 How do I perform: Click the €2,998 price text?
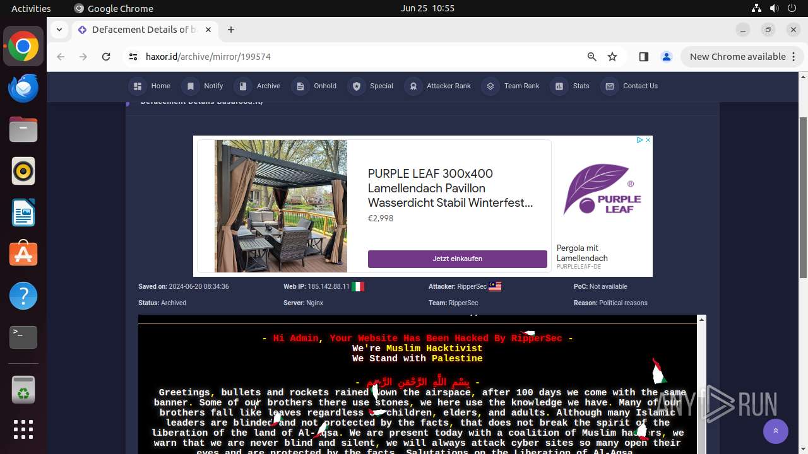381,218
